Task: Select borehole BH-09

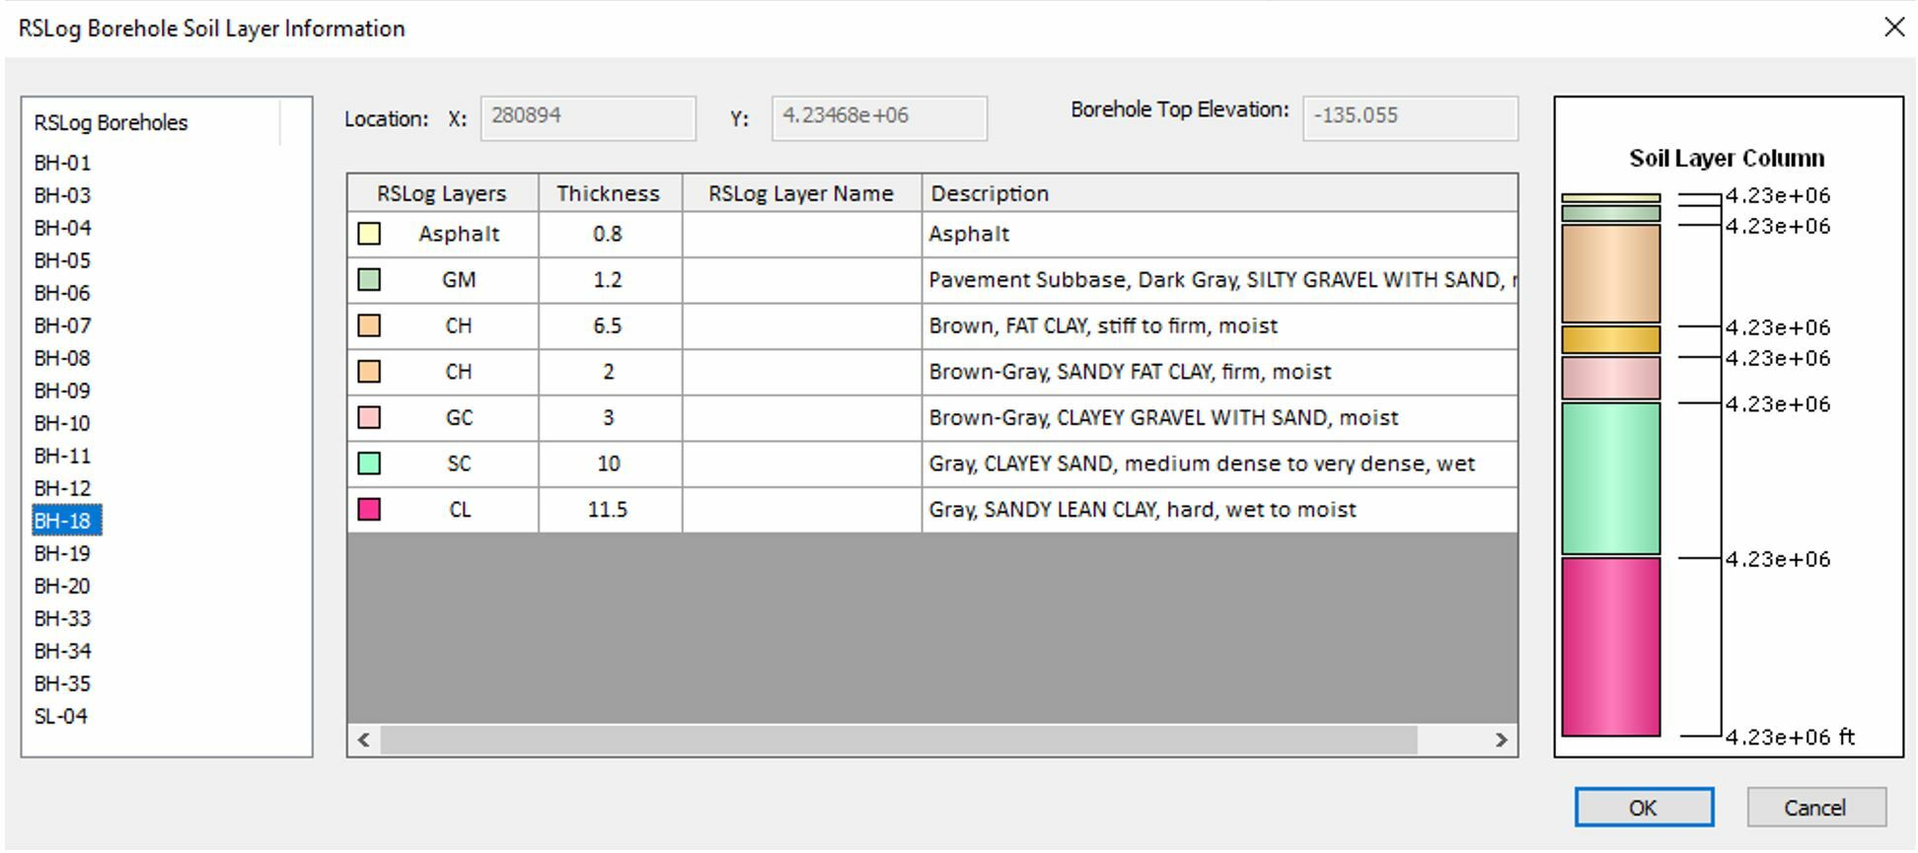Action: coord(62,391)
